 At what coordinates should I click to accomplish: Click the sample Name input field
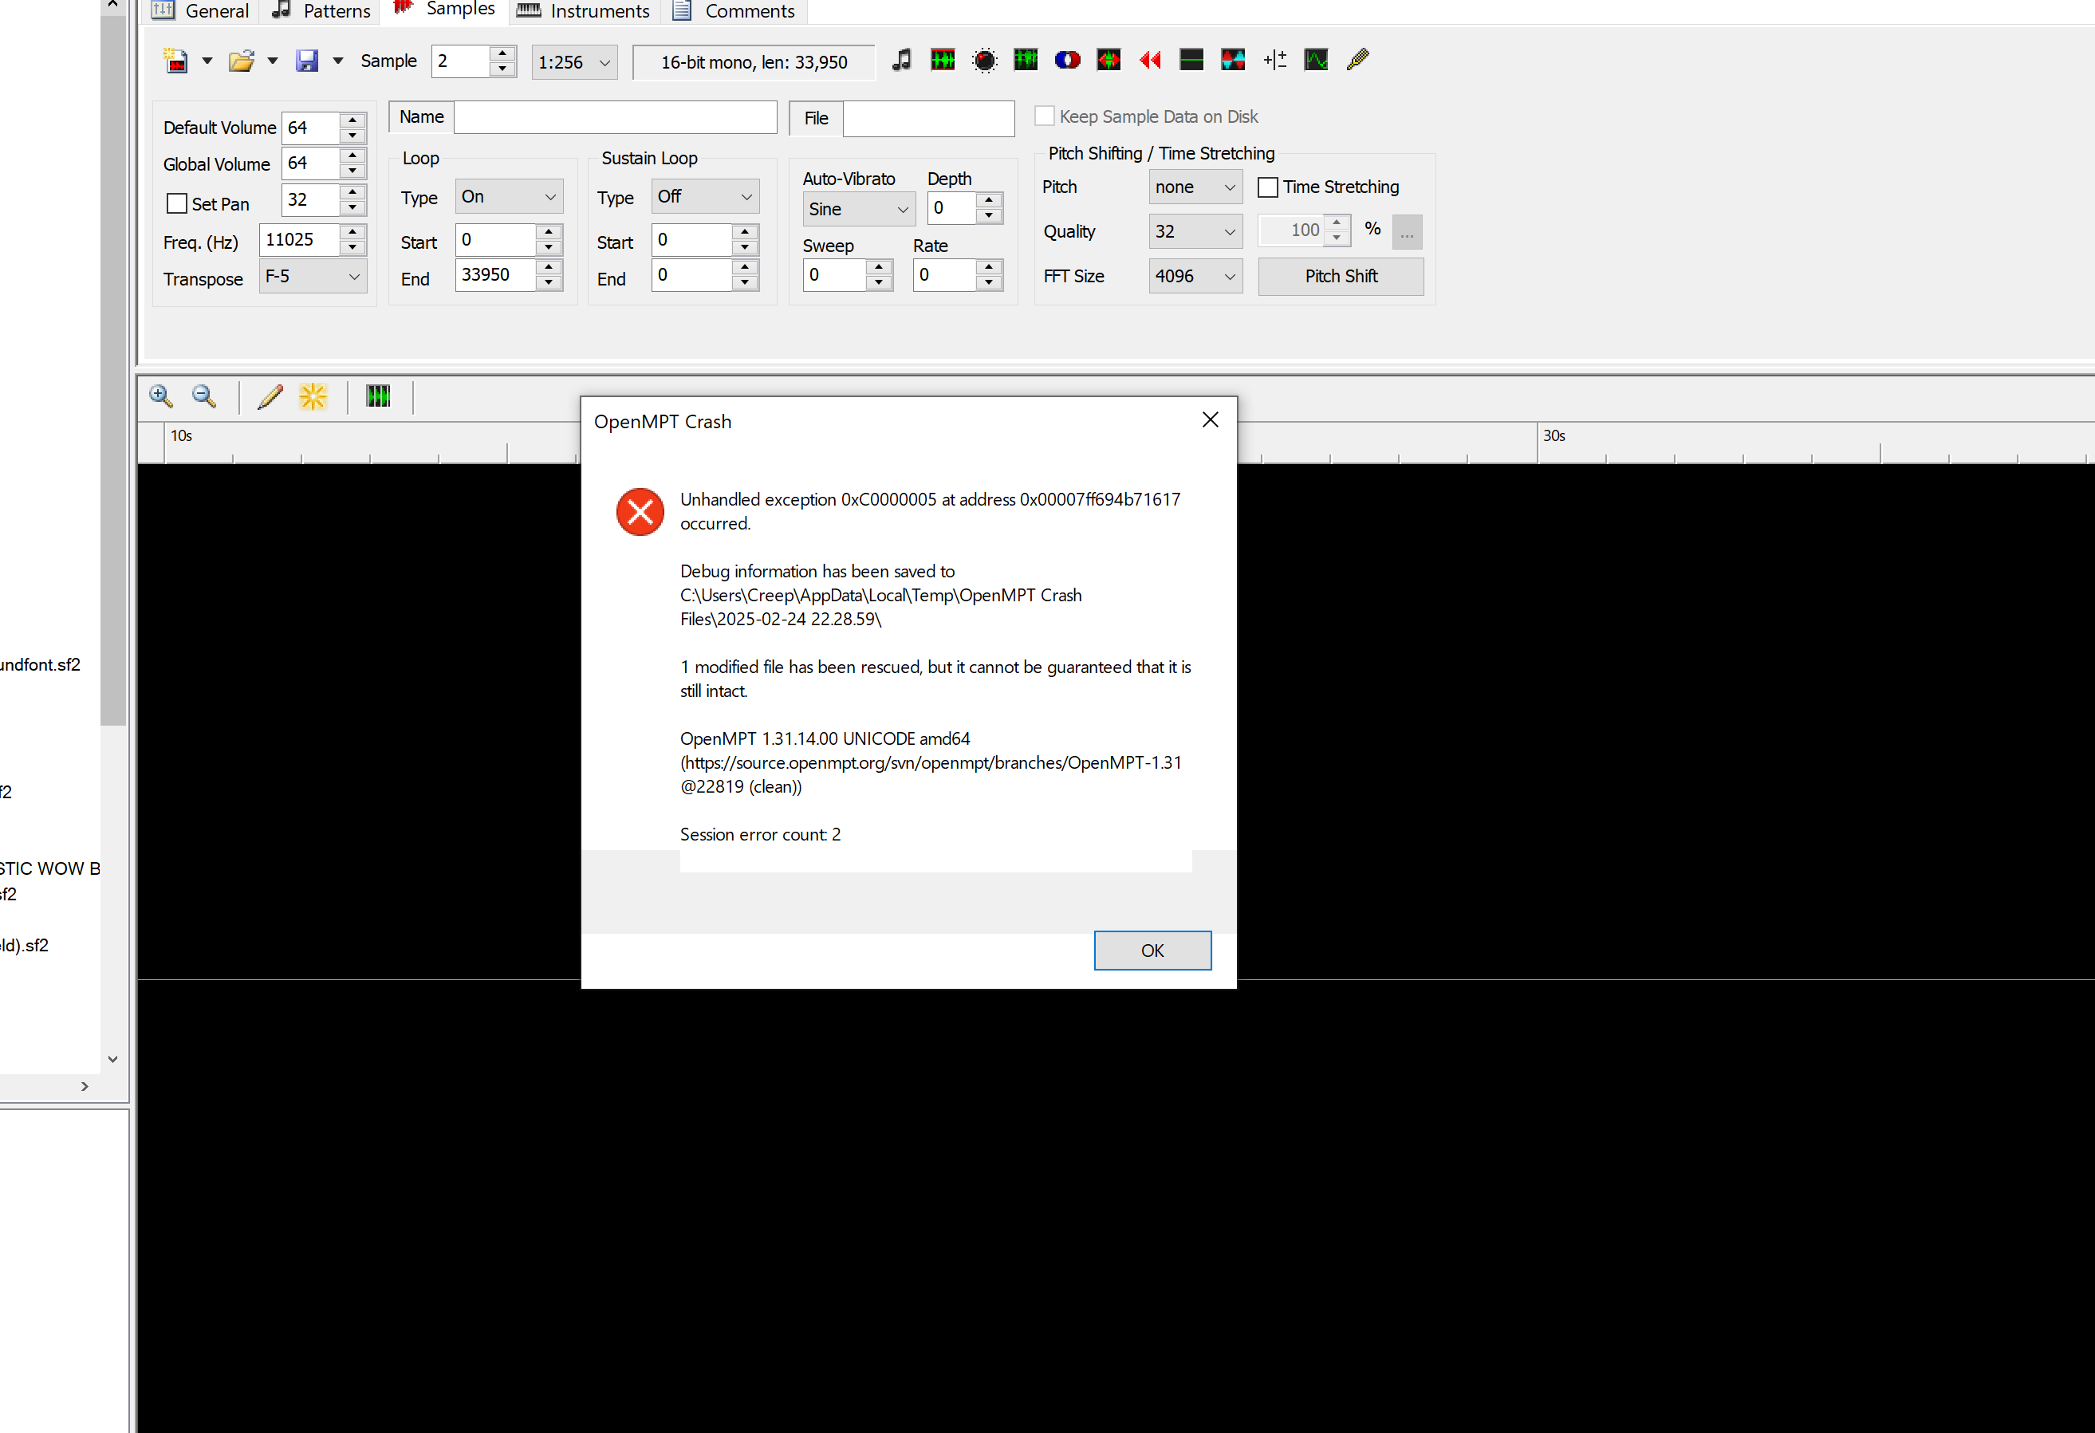(615, 117)
